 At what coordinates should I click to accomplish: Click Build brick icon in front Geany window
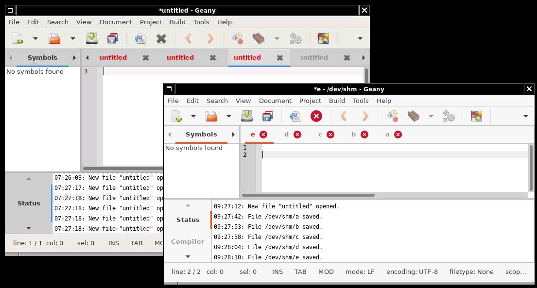414,117
